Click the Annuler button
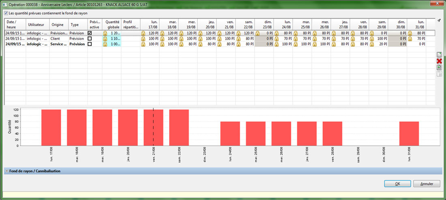Screen dimensions: 446x200 point(427,184)
